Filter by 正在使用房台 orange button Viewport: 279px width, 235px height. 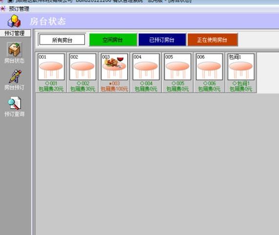coord(213,39)
